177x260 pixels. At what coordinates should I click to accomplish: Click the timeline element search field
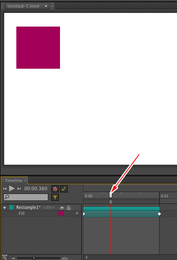tap(26, 197)
